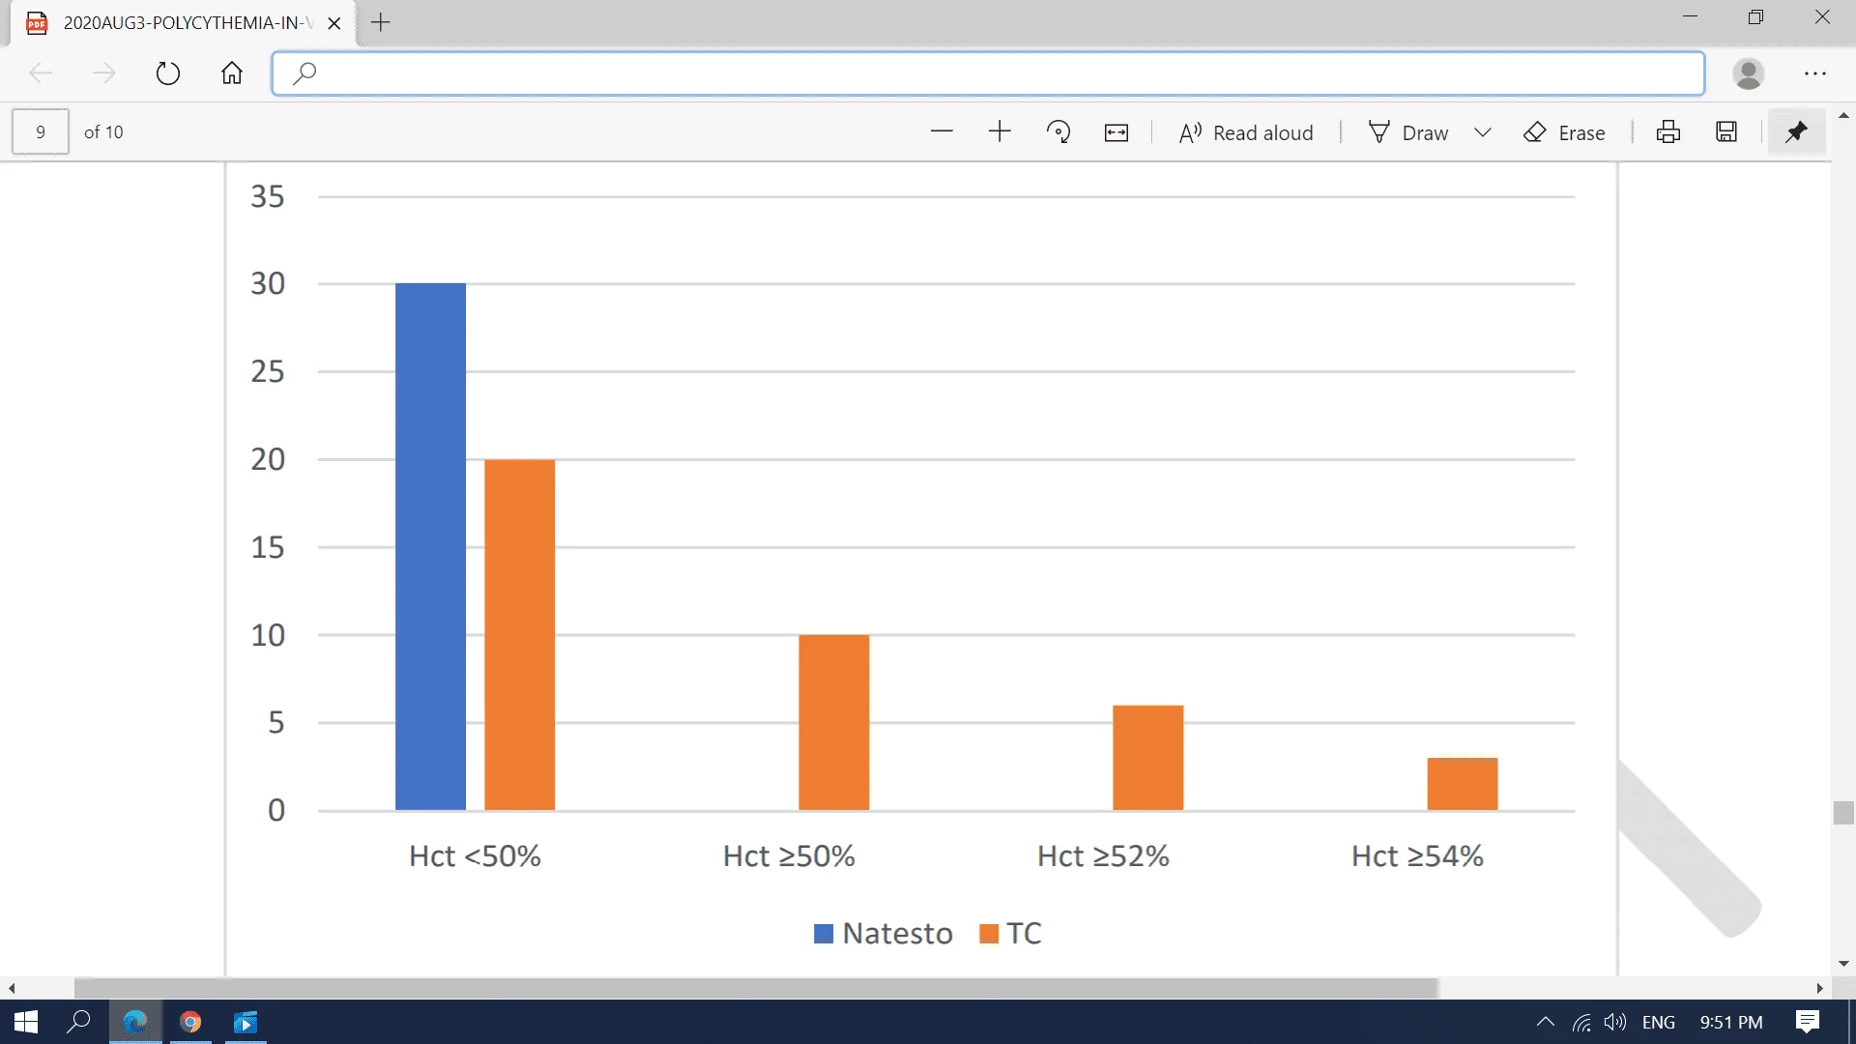Open the Action Center notifications
This screenshot has height=1044, width=1856.
[x=1808, y=1022]
